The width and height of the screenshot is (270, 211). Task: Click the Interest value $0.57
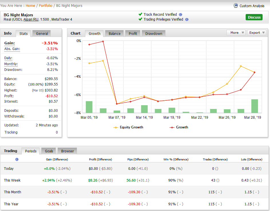[x=53, y=101]
